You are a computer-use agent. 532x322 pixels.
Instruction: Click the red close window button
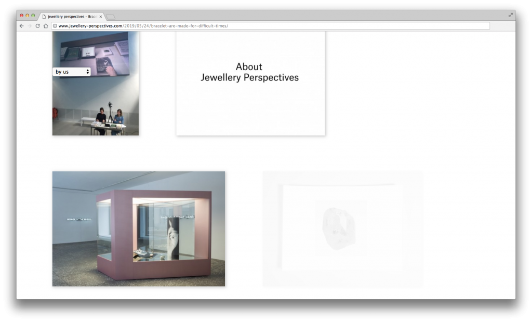(x=22, y=16)
